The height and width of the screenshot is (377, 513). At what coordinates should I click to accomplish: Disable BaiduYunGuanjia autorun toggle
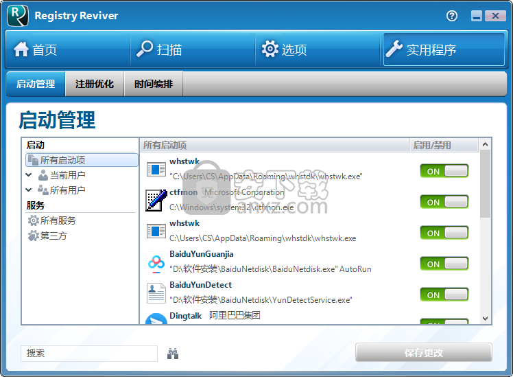click(444, 264)
